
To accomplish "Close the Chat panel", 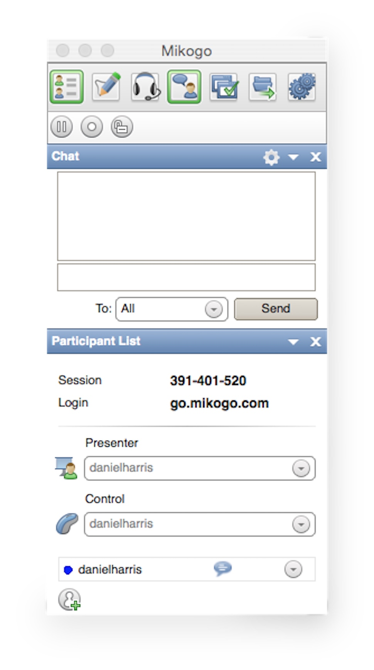I will point(315,157).
